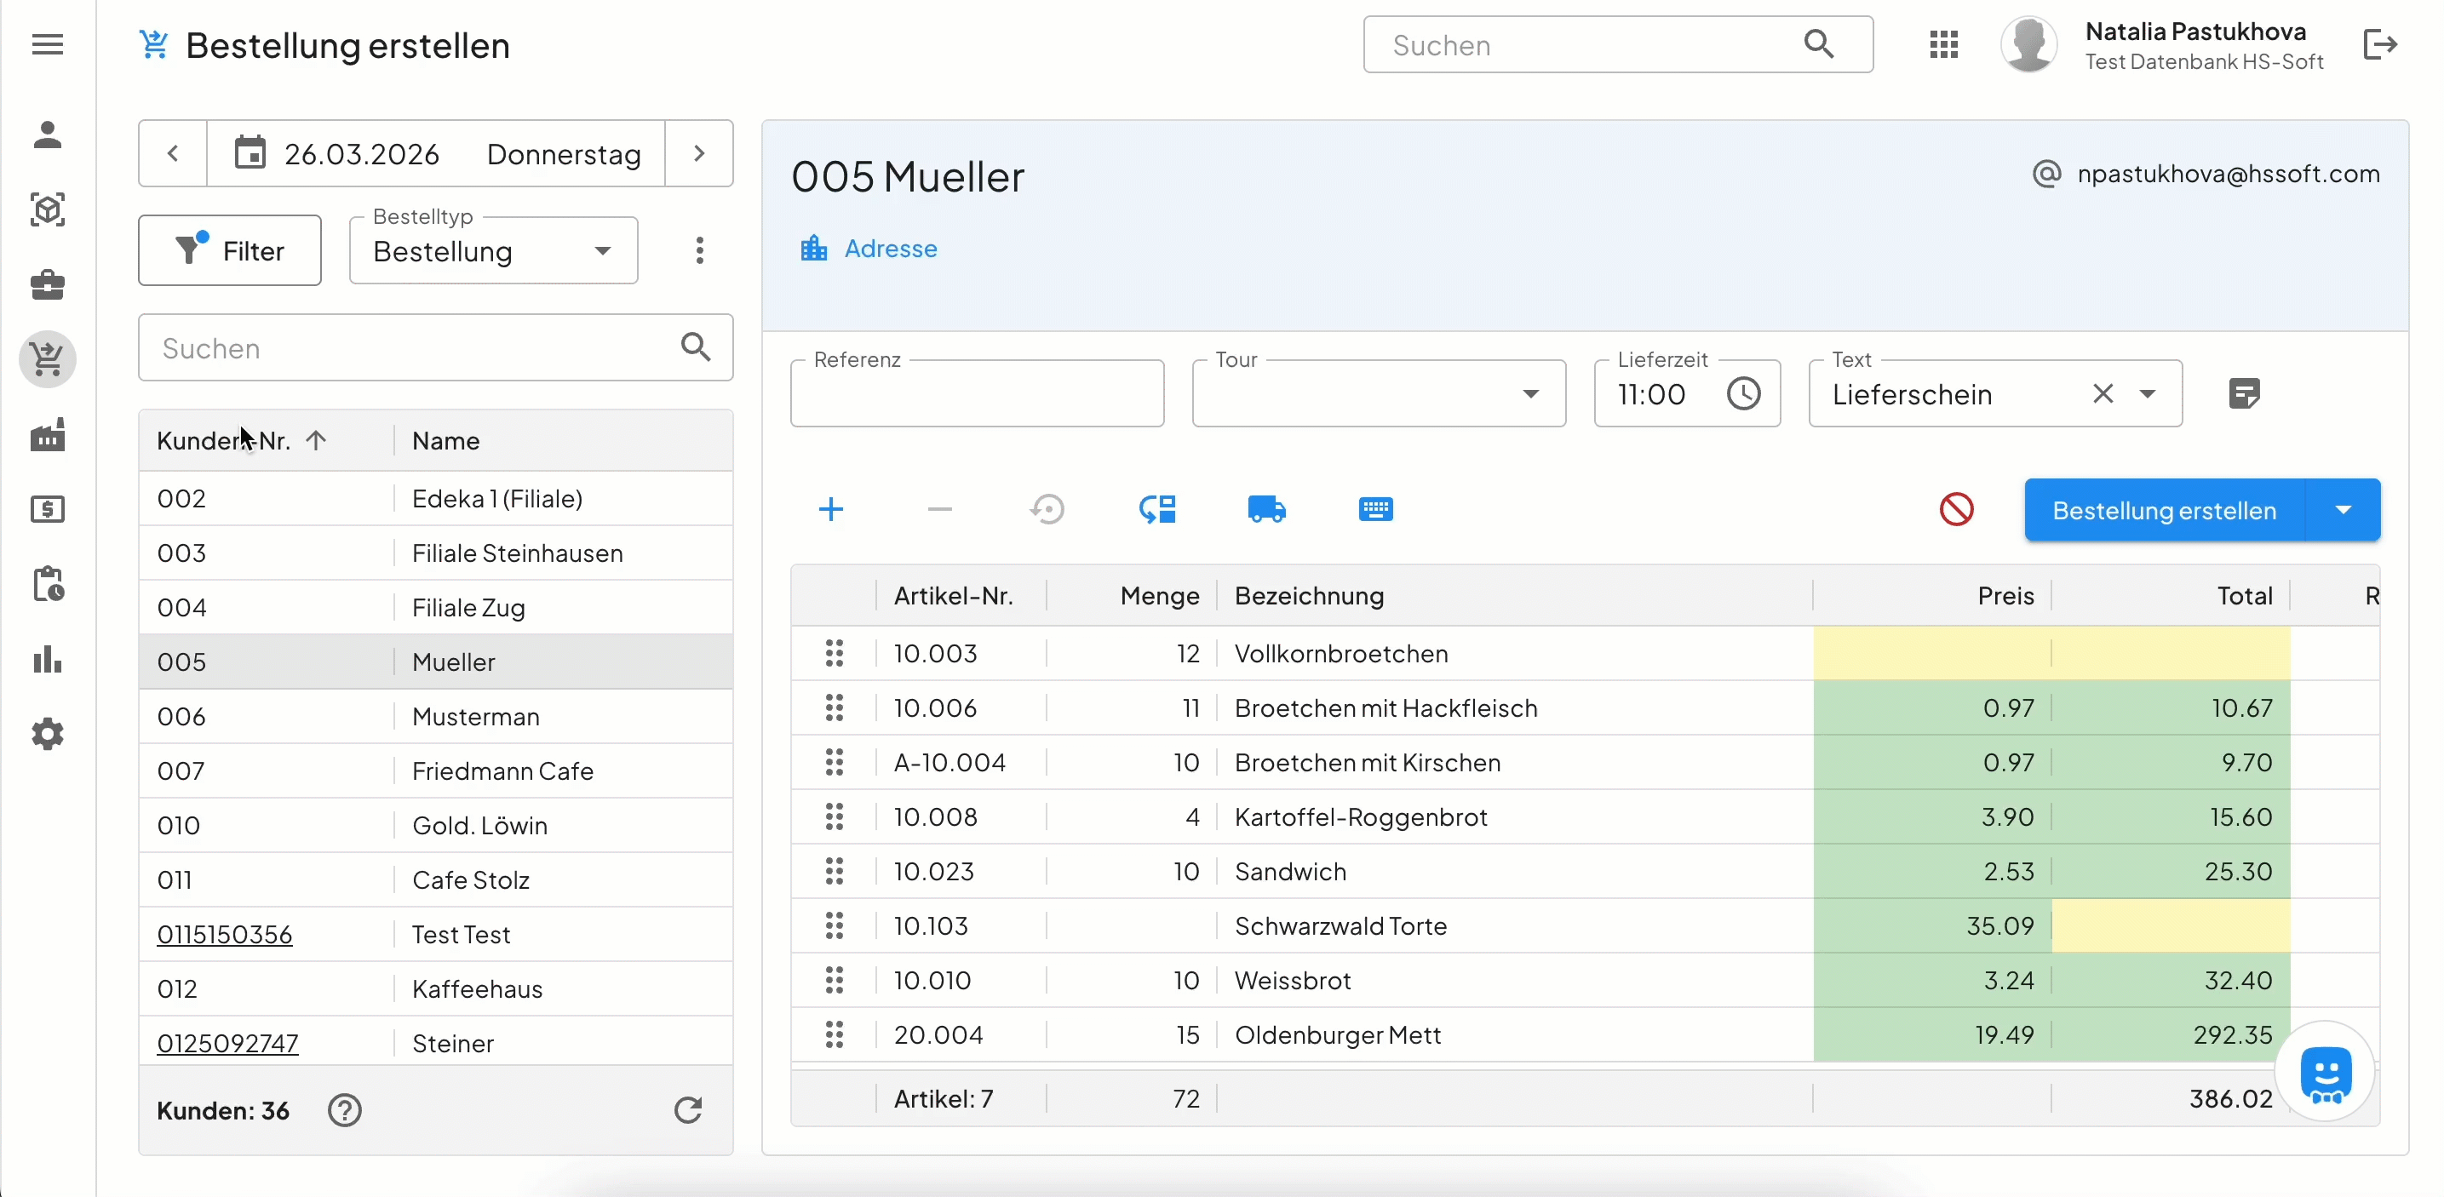Open the Bestelltyp dropdown
2444x1197 pixels.
tap(493, 251)
